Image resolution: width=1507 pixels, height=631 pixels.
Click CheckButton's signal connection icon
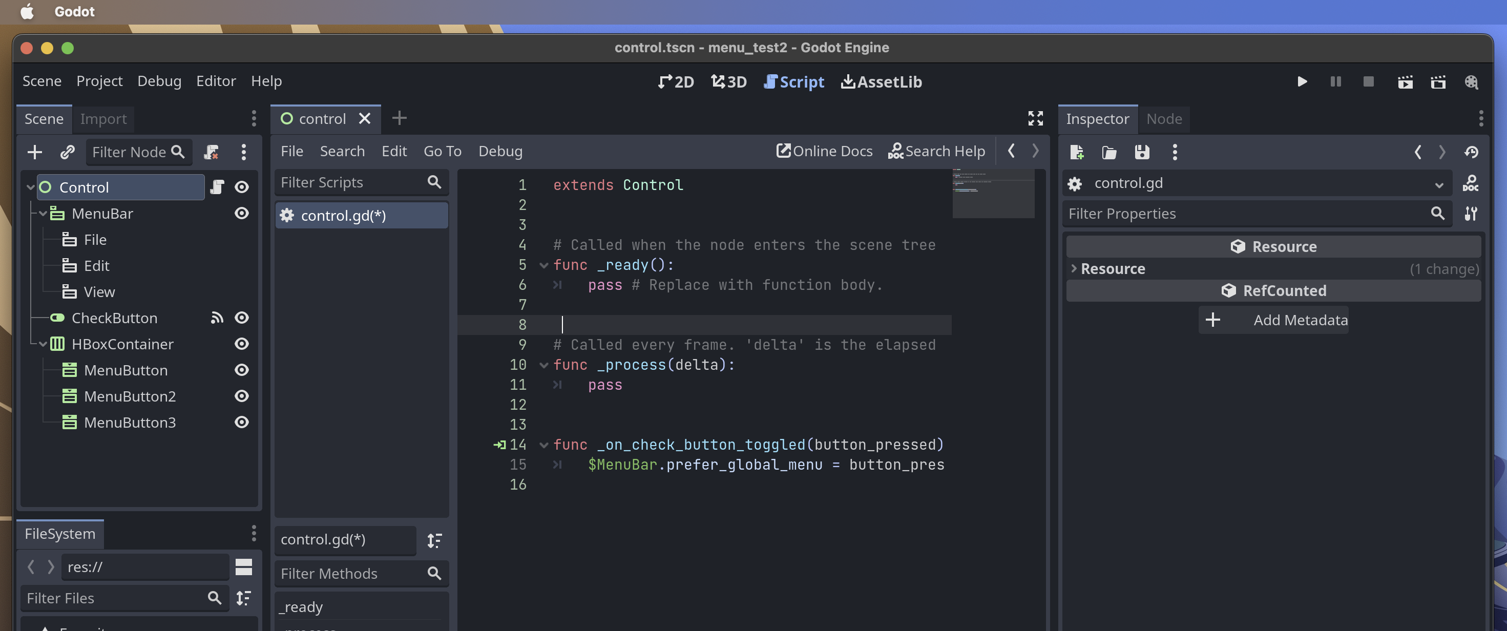pyautogui.click(x=217, y=318)
